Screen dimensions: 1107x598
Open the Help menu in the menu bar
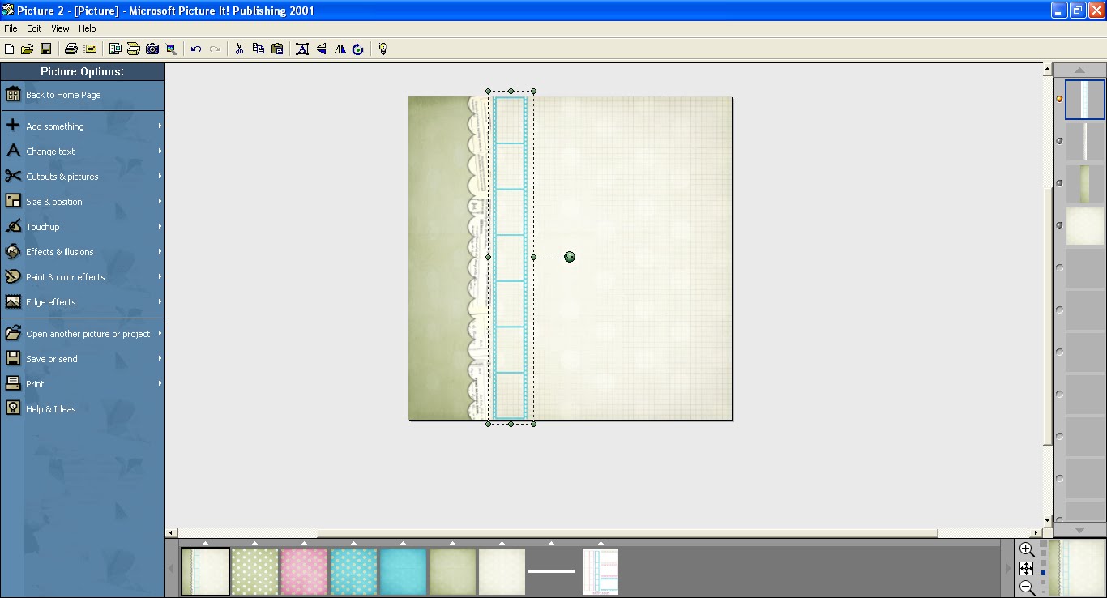[x=88, y=28]
